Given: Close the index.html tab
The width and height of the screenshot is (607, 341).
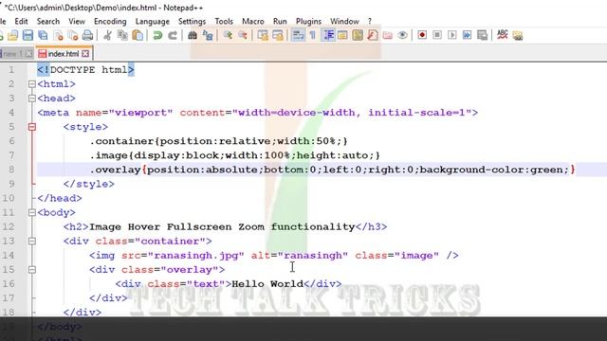Looking at the screenshot, I should (85, 54).
